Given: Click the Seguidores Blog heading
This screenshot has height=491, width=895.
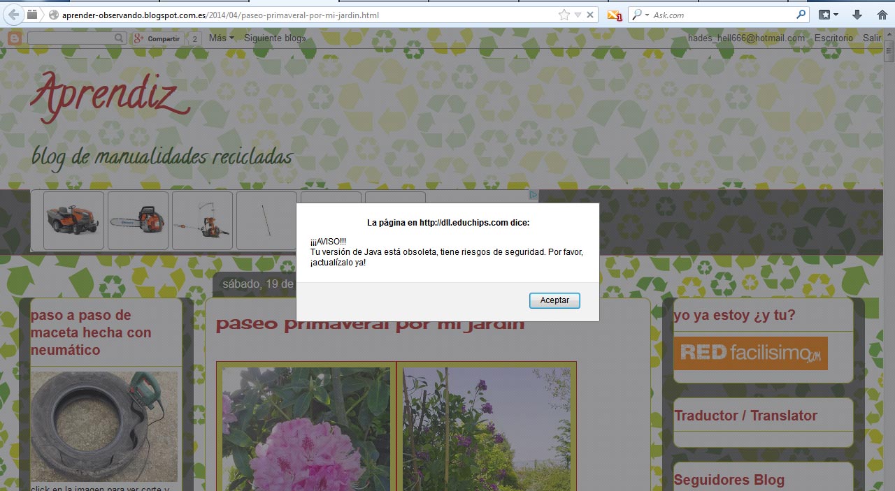Looking at the screenshot, I should pyautogui.click(x=729, y=480).
